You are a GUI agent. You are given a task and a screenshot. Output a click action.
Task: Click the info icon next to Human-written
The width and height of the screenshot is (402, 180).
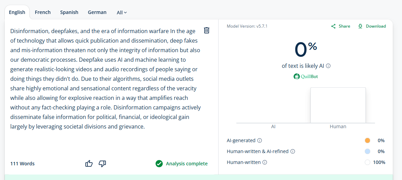[265, 162]
